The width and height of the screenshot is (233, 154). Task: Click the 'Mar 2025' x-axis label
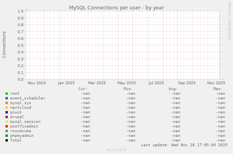click(97, 83)
